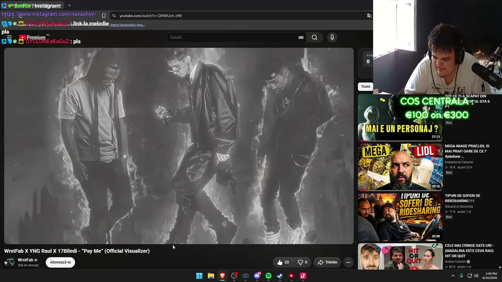Viewport: 502px width, 282px height.
Task: Dislike the video with thumbs down
Action: pos(302,262)
